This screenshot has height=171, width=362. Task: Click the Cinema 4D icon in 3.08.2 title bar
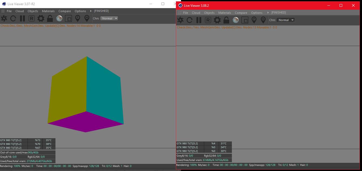(180, 5)
